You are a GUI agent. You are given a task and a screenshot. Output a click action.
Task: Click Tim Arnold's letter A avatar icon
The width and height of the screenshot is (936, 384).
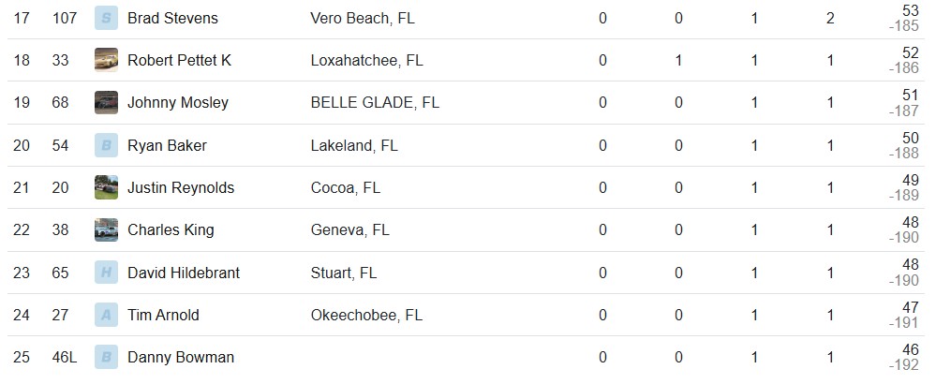pos(106,315)
